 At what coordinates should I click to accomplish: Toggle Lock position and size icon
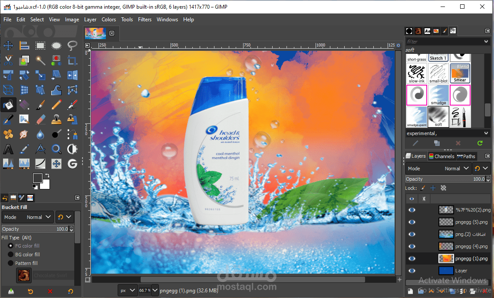tap(433, 188)
